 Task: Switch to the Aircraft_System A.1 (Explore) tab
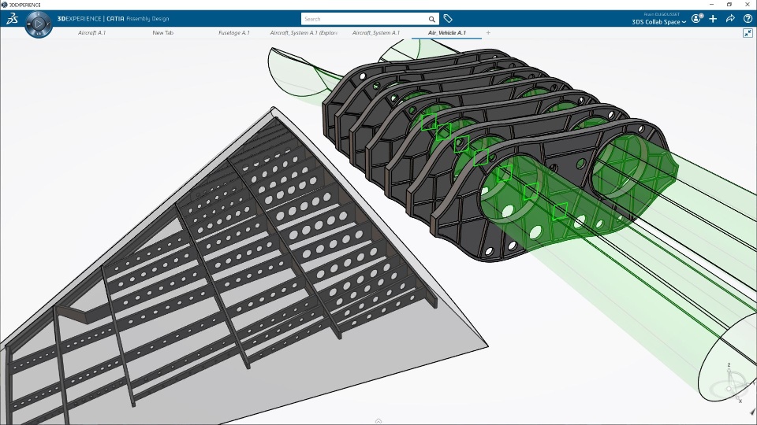(304, 33)
